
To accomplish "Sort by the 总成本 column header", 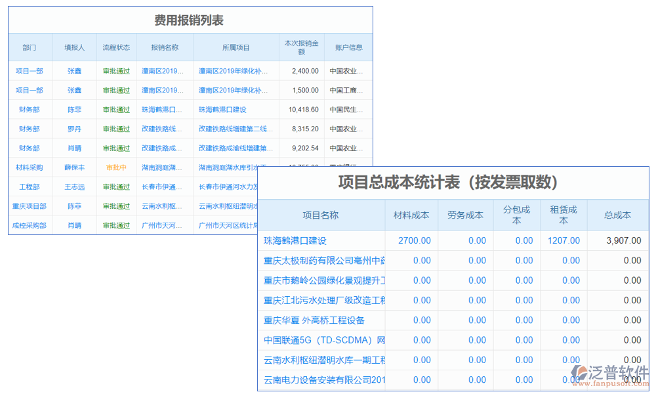I will coord(617,215).
